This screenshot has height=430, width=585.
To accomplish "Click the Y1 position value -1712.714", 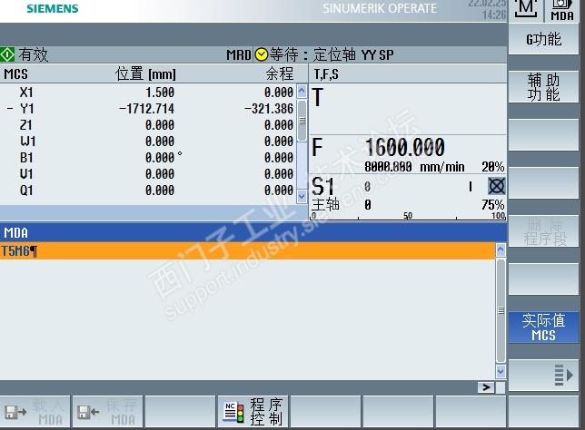I will [x=146, y=109].
